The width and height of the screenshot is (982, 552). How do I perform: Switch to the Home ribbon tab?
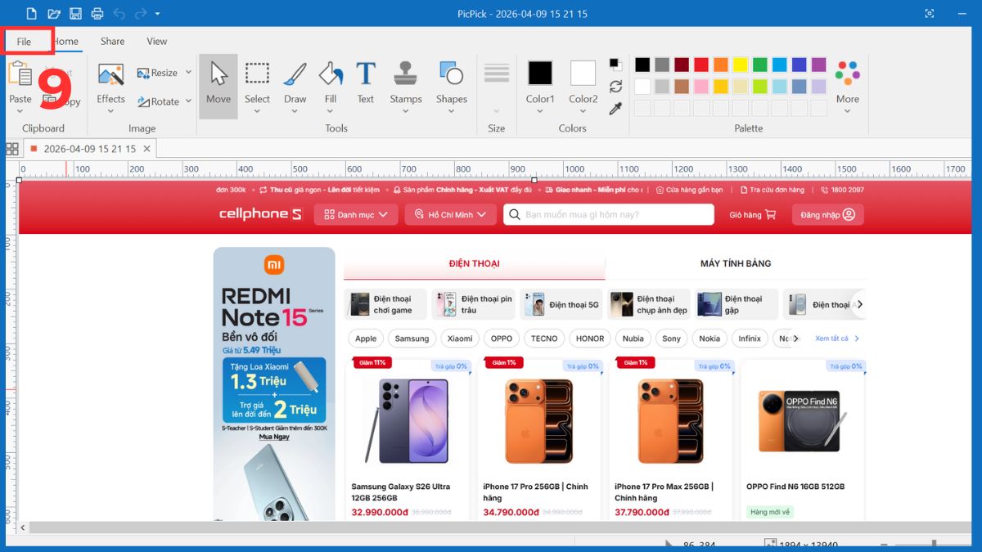[x=65, y=42]
